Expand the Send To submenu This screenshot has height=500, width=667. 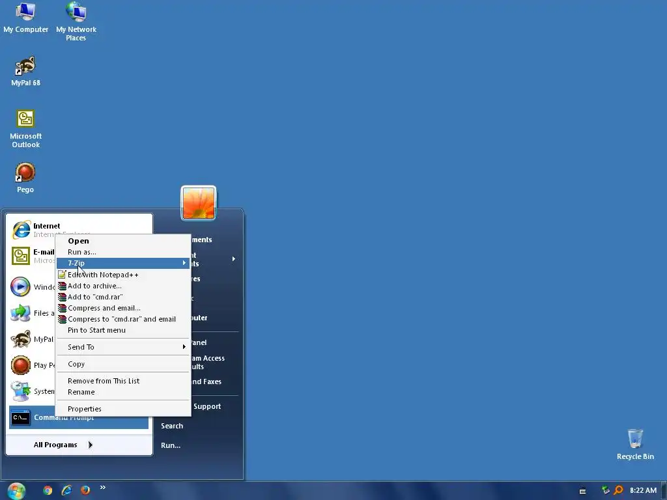tap(123, 347)
